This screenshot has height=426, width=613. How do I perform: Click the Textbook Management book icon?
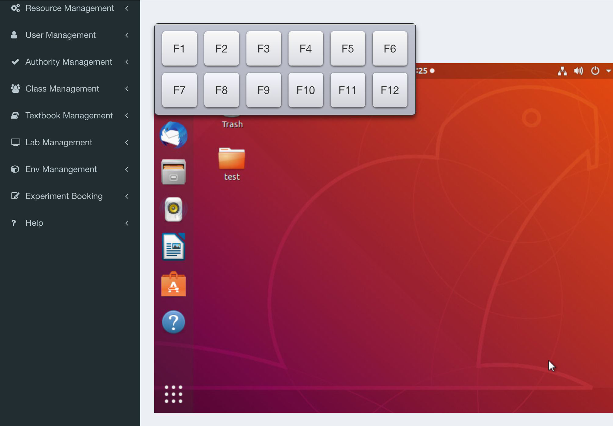coord(15,115)
